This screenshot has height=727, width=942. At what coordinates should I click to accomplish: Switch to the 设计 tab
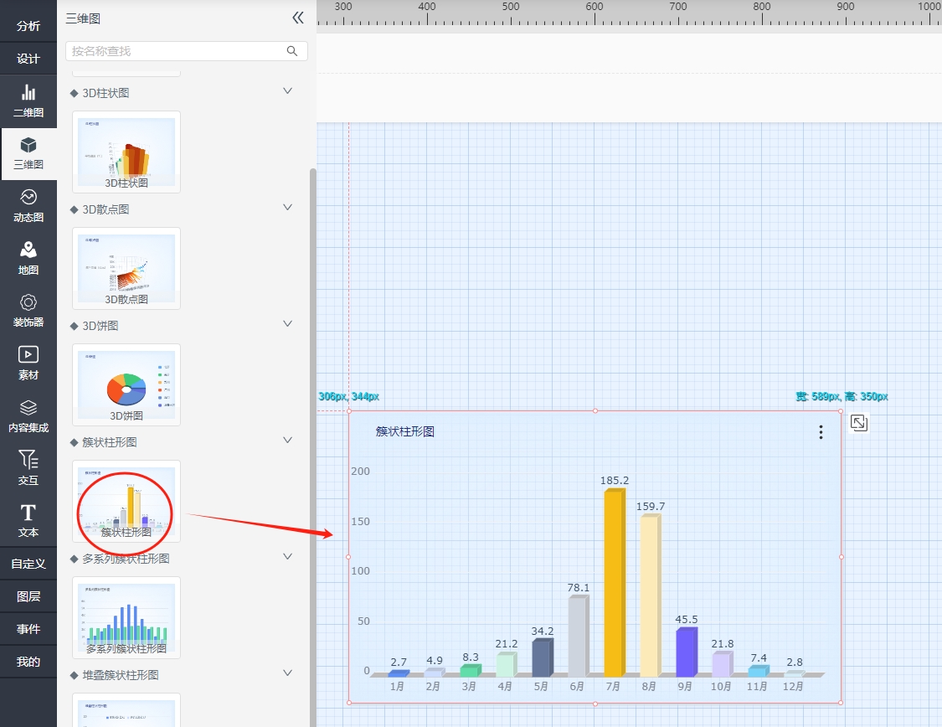coord(28,59)
